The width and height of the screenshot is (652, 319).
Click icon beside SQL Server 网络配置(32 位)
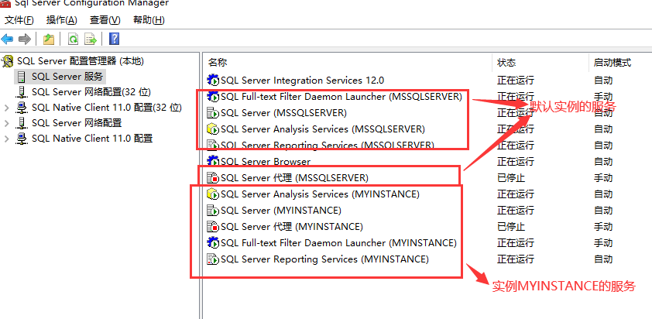coord(22,92)
